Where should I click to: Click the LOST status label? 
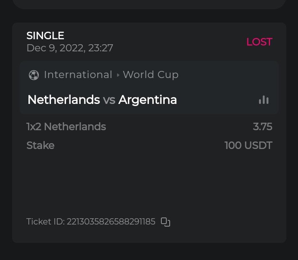(x=259, y=42)
